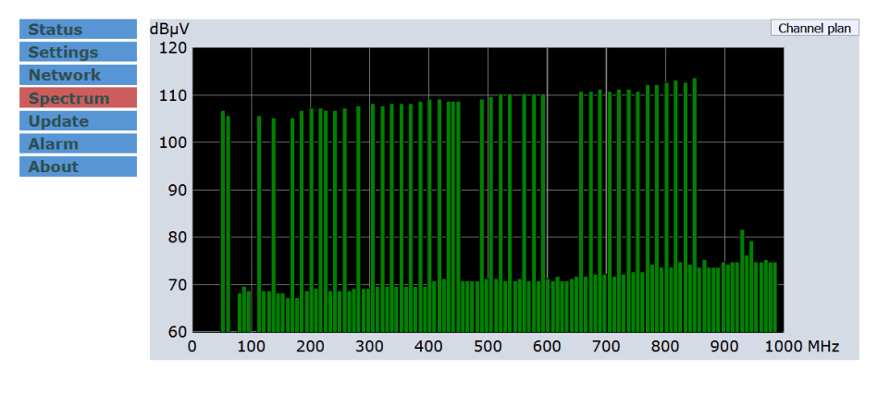Click the 90 label on the vertical axis

click(177, 191)
